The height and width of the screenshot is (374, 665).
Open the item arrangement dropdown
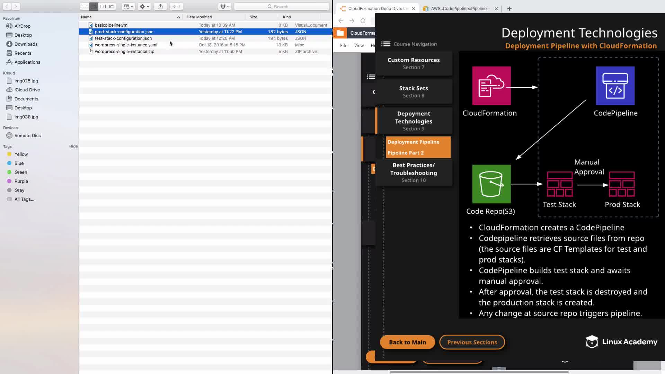[x=128, y=7]
